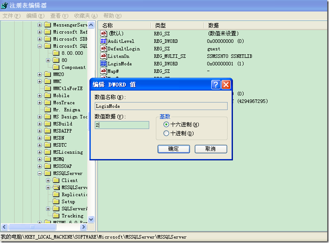The width and height of the screenshot is (329, 243).
Task: Select the MMCtlsForIE folder icon
Action: coord(48,88)
